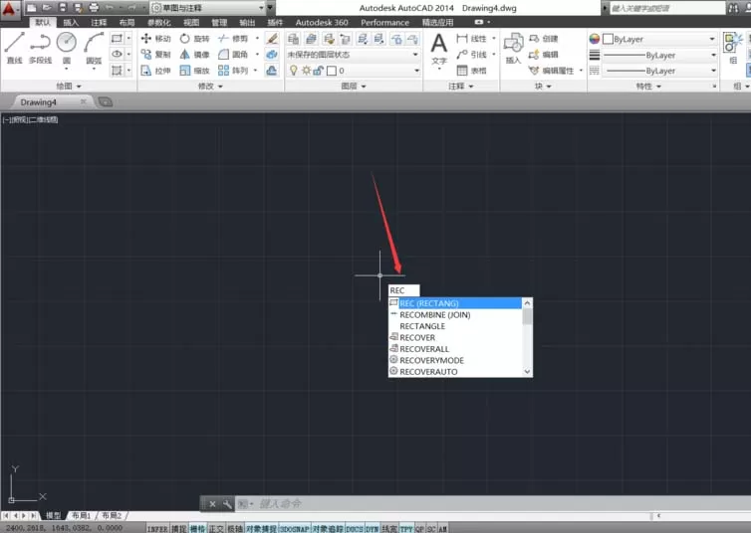Screen dimensions: 751x533
Task: Click the Linear dimension (线性) tool
Action: tap(471, 38)
